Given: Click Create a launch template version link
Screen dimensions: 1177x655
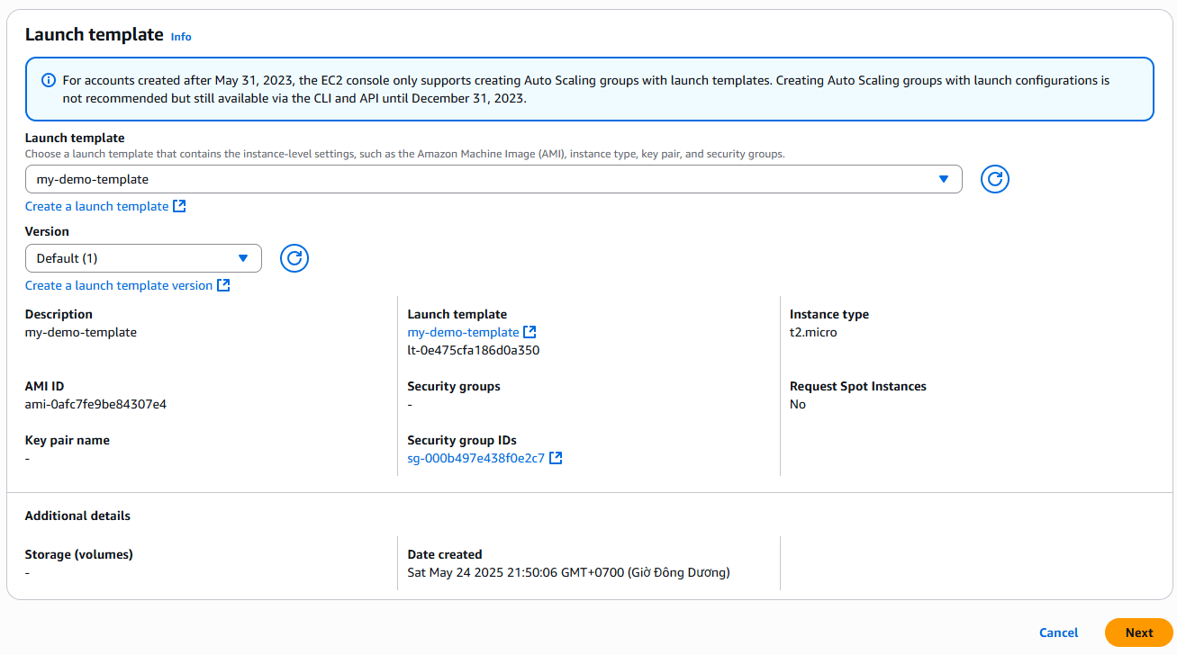Looking at the screenshot, I should (119, 285).
